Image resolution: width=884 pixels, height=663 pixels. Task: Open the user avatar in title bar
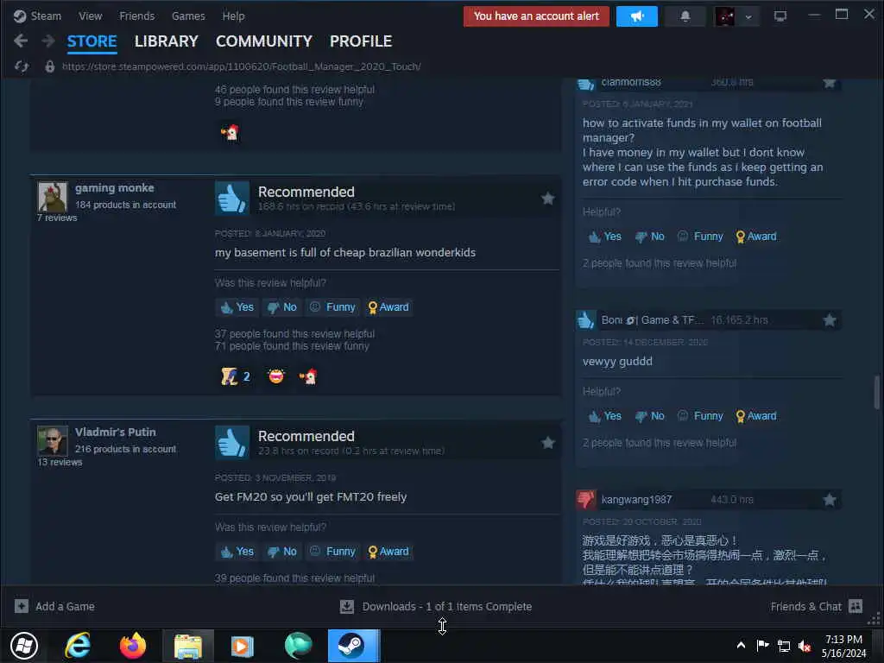[724, 16]
